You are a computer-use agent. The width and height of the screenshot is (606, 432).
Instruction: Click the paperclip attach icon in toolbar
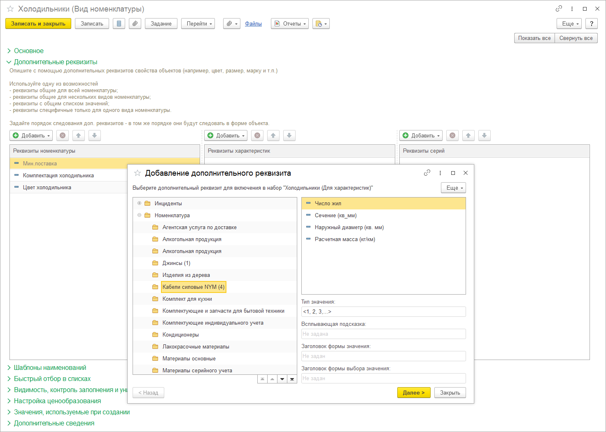coord(135,24)
